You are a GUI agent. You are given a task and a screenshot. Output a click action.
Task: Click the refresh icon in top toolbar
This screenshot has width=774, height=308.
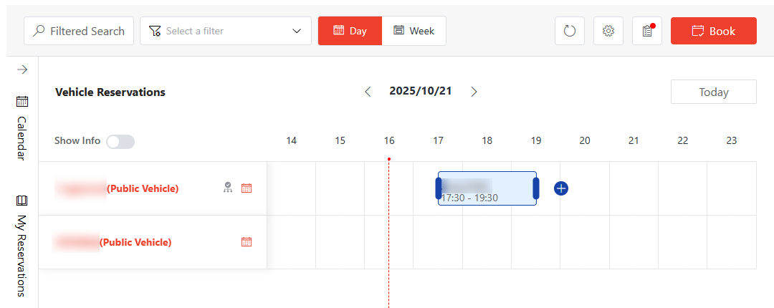point(570,31)
